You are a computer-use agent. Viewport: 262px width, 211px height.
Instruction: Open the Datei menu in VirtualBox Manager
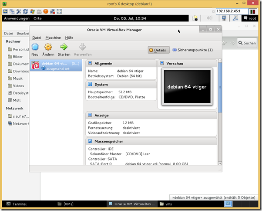[37, 37]
